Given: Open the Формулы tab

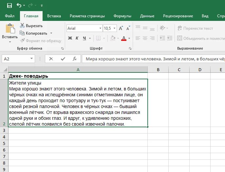Looking at the screenshot, I should [x=122, y=16].
